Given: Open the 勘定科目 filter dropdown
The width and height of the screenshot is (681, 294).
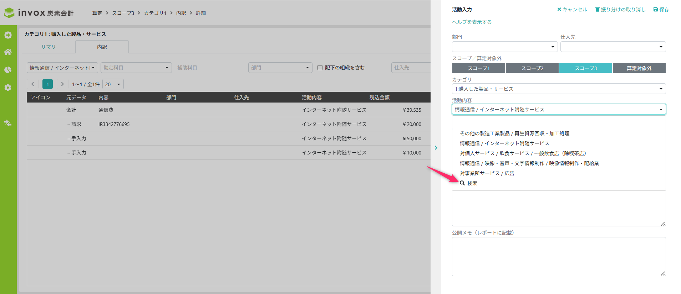Looking at the screenshot, I should (x=136, y=68).
